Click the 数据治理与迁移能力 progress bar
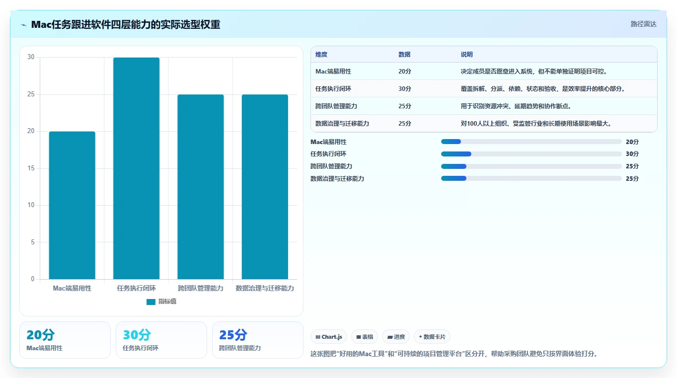The width and height of the screenshot is (677, 378). 531,178
